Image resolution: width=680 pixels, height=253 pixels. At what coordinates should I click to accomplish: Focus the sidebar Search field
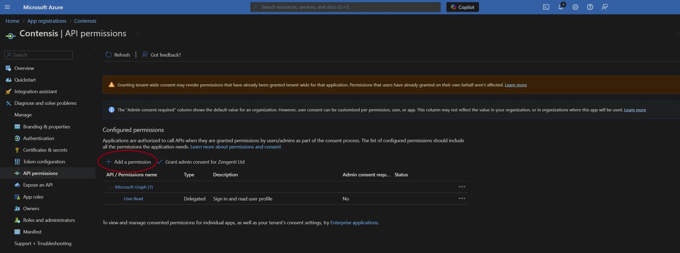pos(38,55)
